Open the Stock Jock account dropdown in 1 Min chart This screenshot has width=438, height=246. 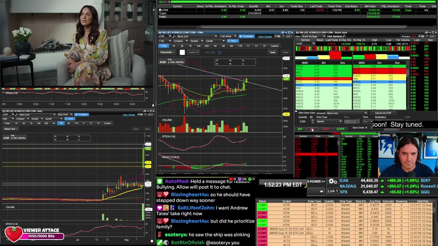(197, 36)
